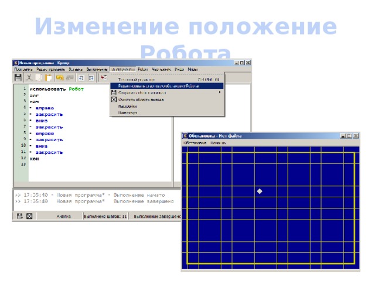
Task: Click the Cut scissors toolbar icon
Action: pyautogui.click(x=29, y=77)
